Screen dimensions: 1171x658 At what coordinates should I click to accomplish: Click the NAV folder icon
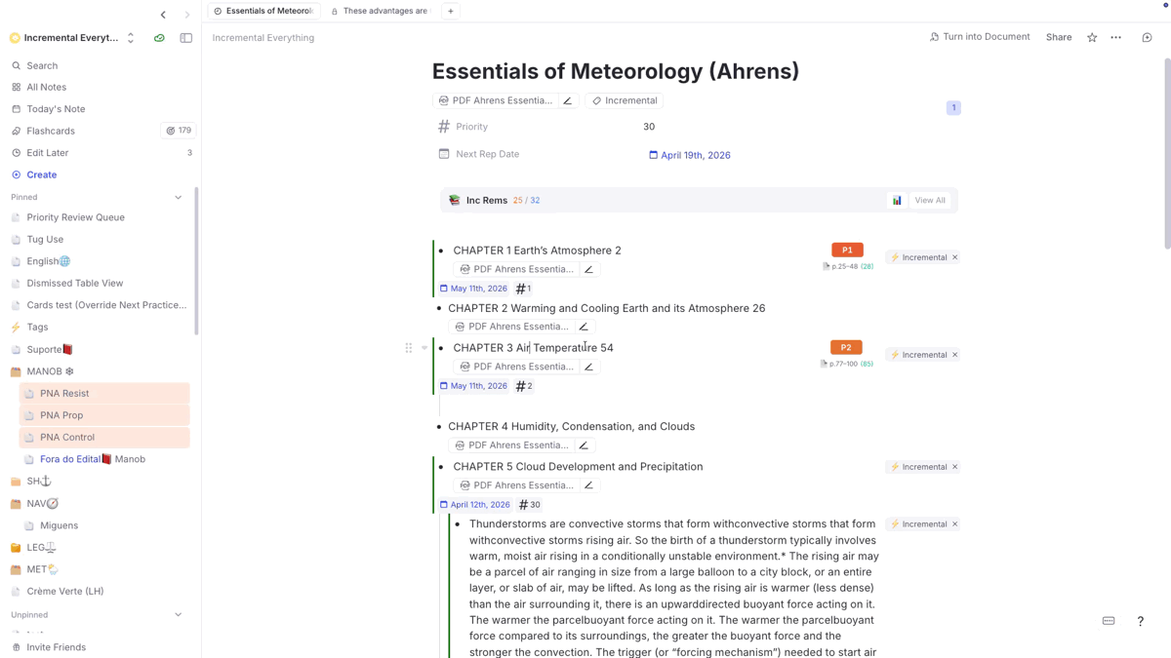pyautogui.click(x=16, y=504)
